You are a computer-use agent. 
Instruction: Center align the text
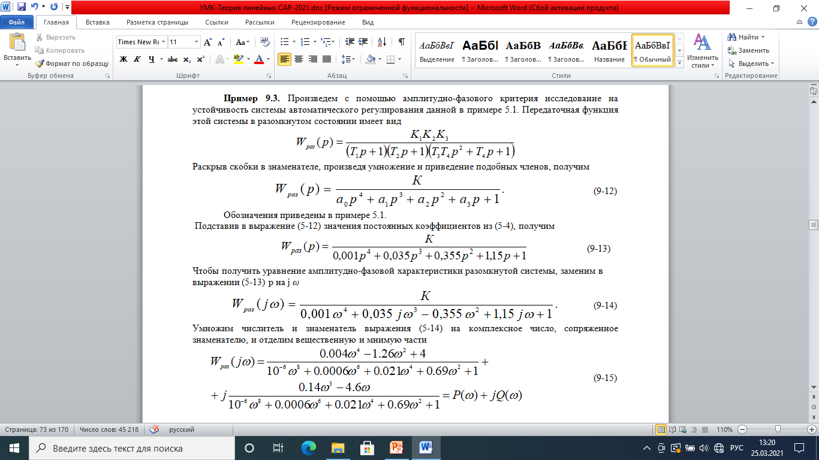point(299,59)
